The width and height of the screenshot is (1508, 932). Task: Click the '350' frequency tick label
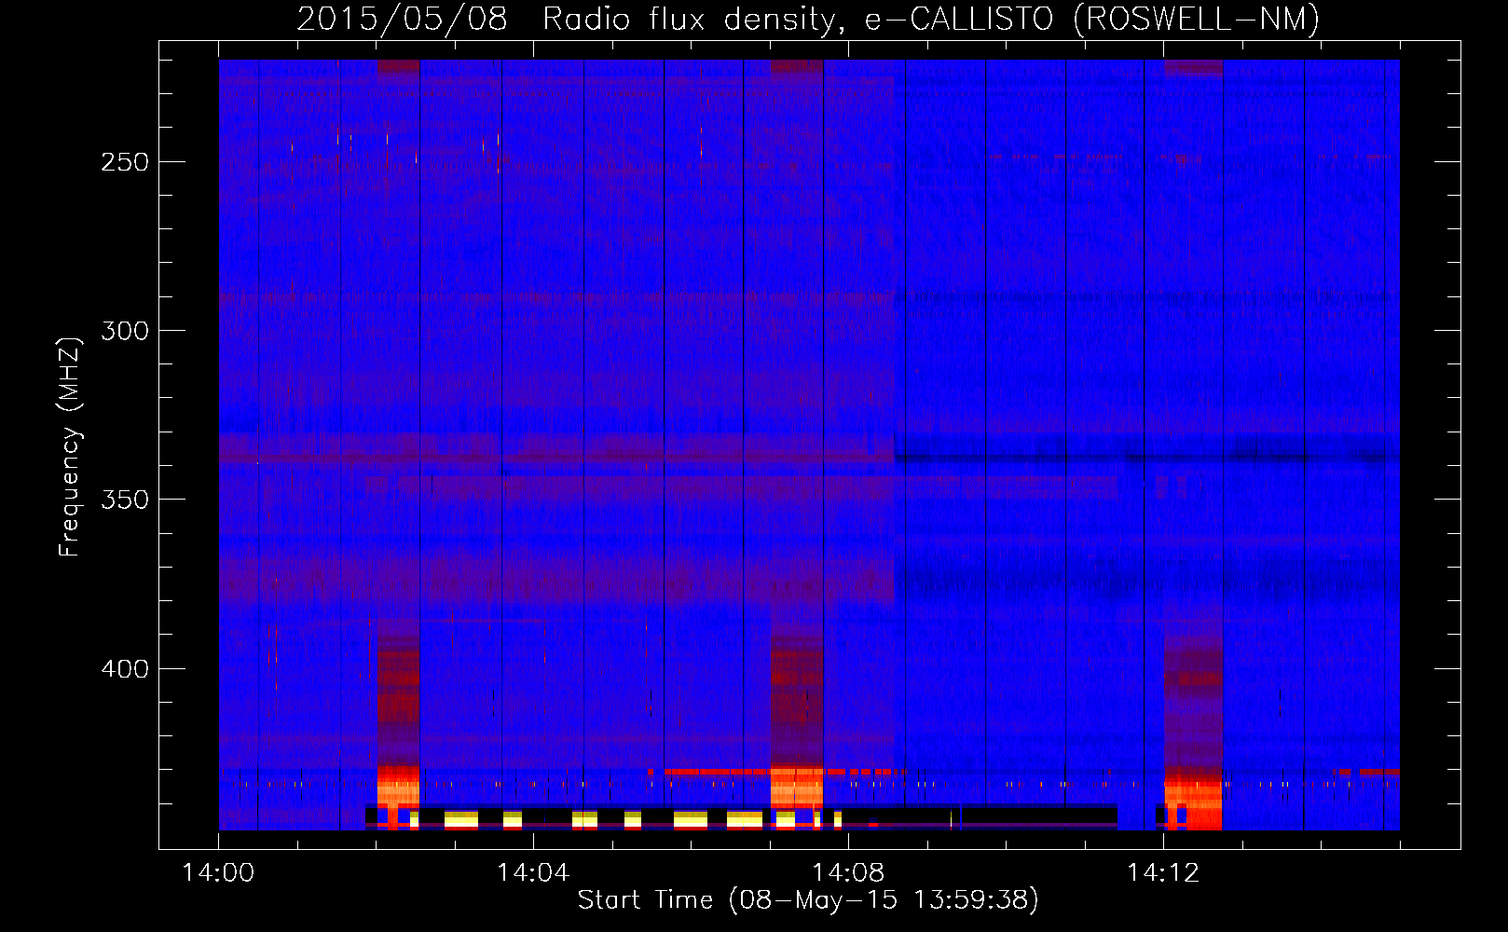[x=125, y=500]
